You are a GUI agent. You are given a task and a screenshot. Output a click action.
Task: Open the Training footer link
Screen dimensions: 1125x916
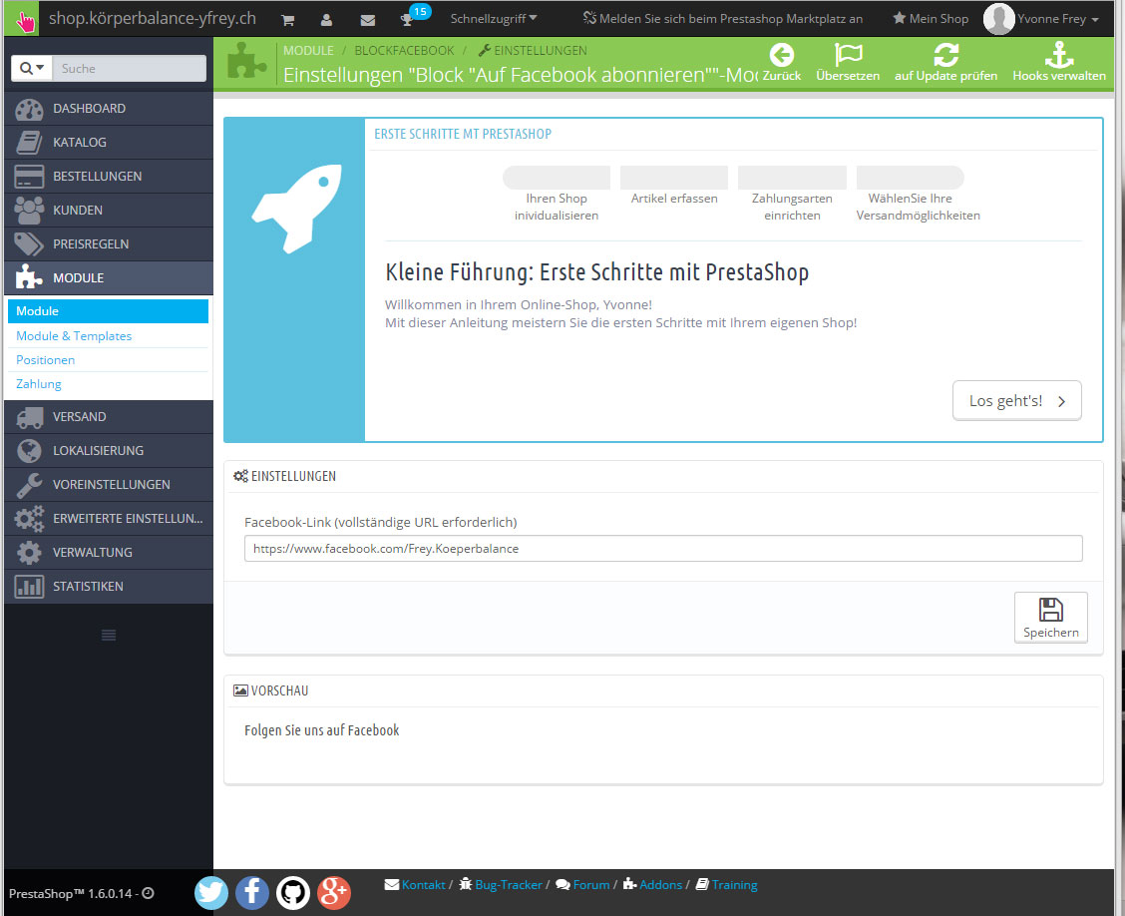coord(727,884)
